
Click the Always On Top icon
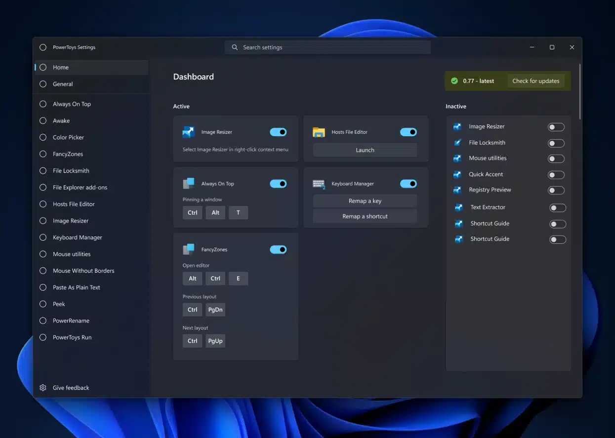pos(188,183)
